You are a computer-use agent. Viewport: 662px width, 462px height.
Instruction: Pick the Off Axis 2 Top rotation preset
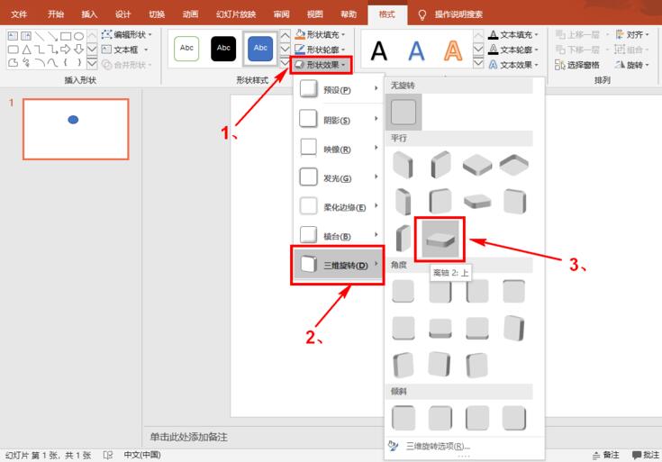click(439, 240)
